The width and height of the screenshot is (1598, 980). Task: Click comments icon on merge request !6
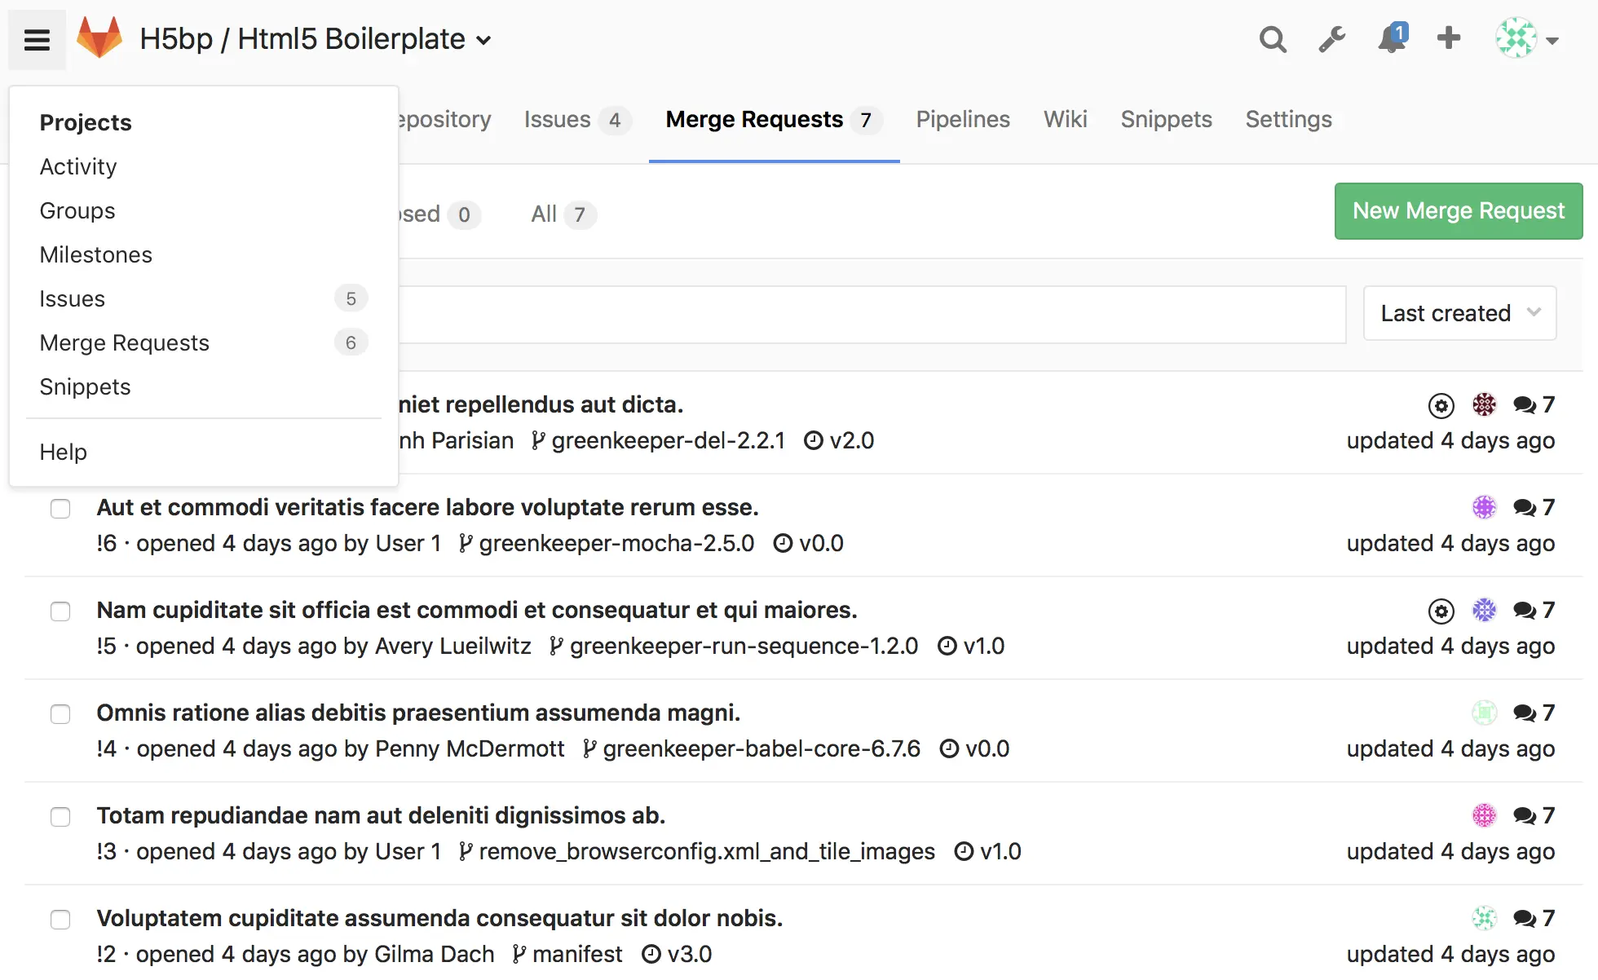click(x=1524, y=508)
